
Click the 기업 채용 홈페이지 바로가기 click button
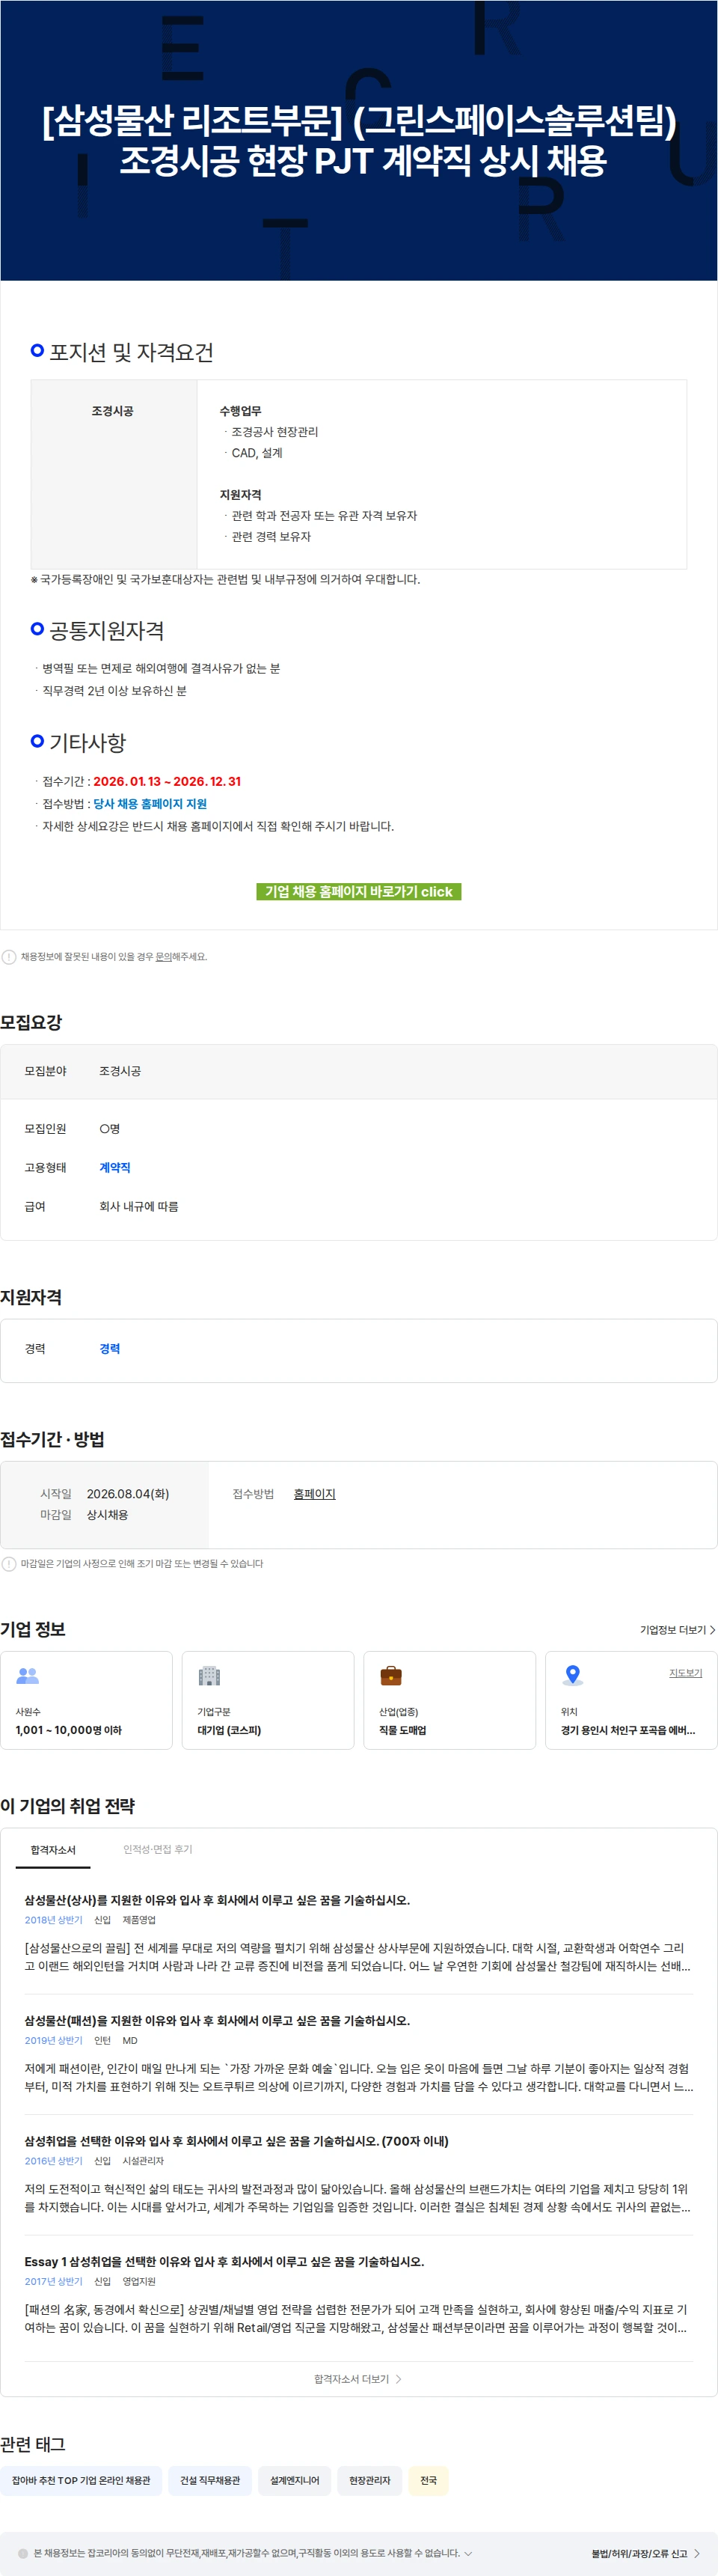[x=358, y=891]
